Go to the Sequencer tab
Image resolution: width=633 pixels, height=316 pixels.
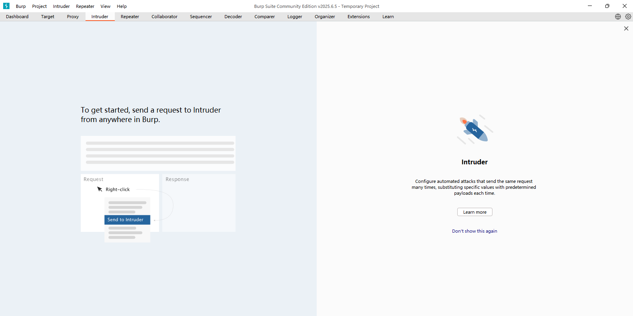point(201,17)
